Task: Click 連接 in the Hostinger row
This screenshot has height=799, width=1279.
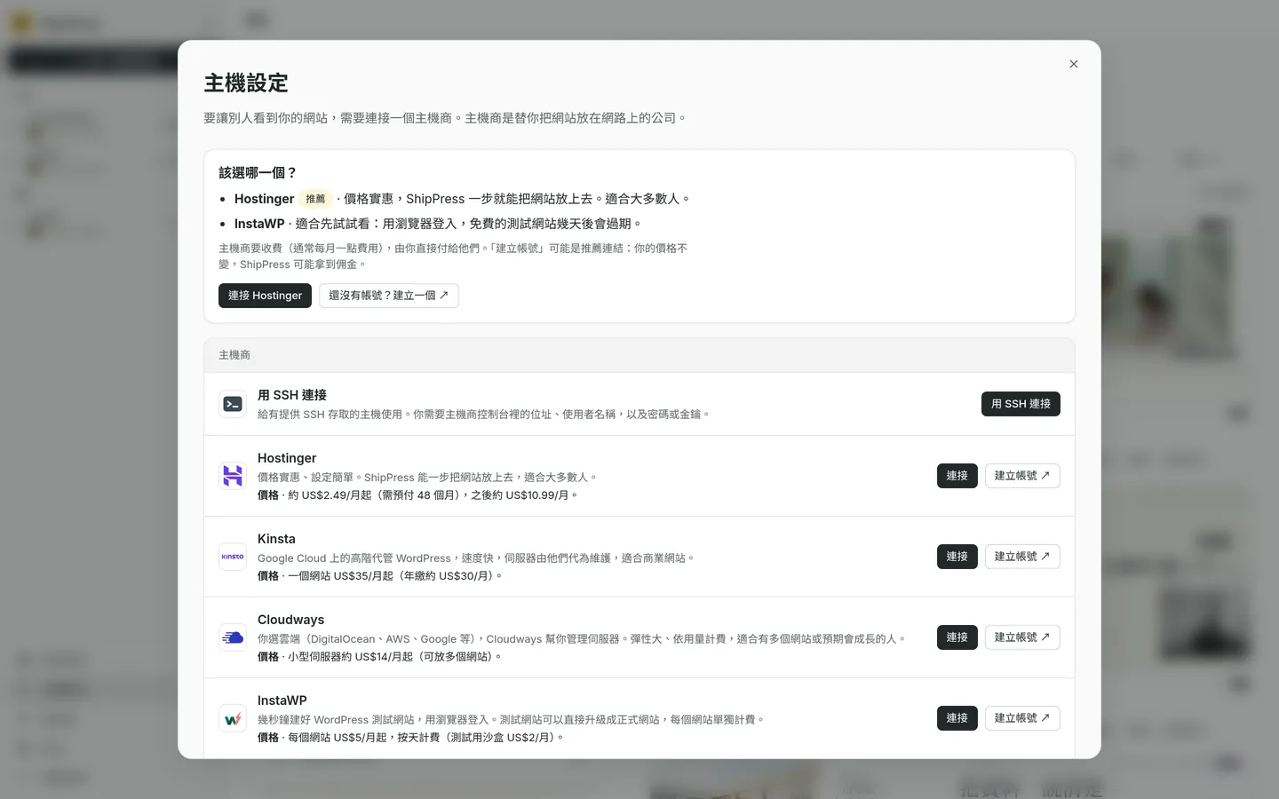Action: pyautogui.click(x=957, y=476)
